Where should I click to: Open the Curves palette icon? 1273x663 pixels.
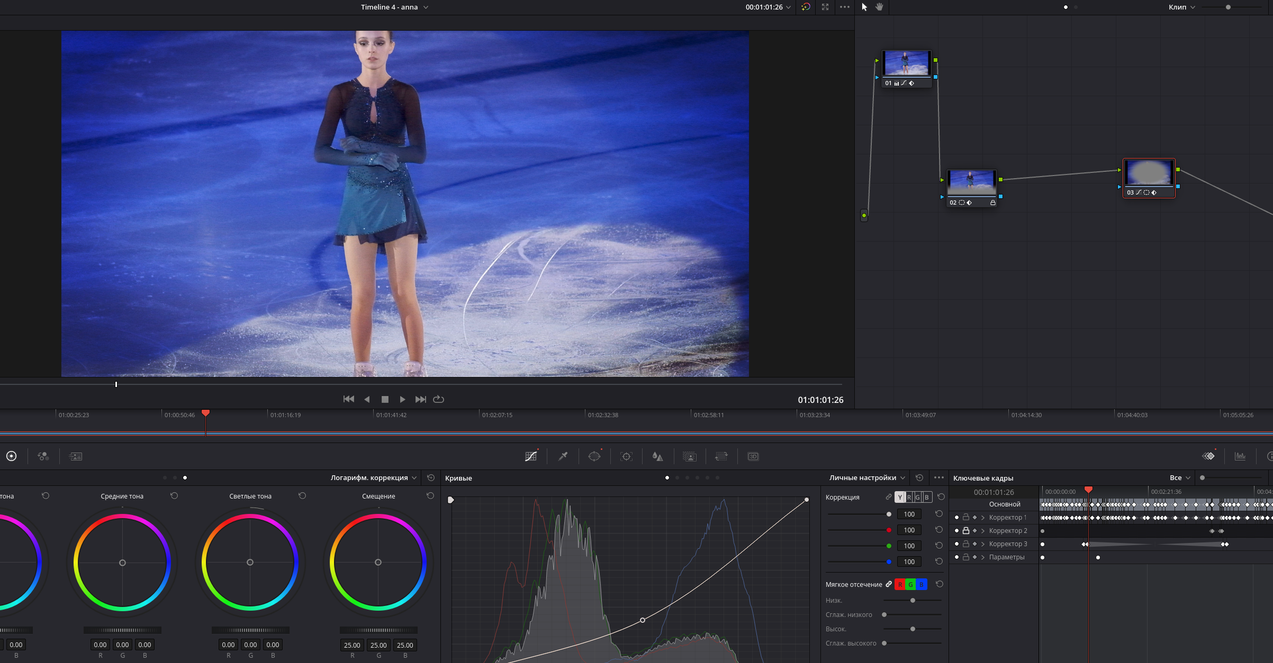coord(531,456)
